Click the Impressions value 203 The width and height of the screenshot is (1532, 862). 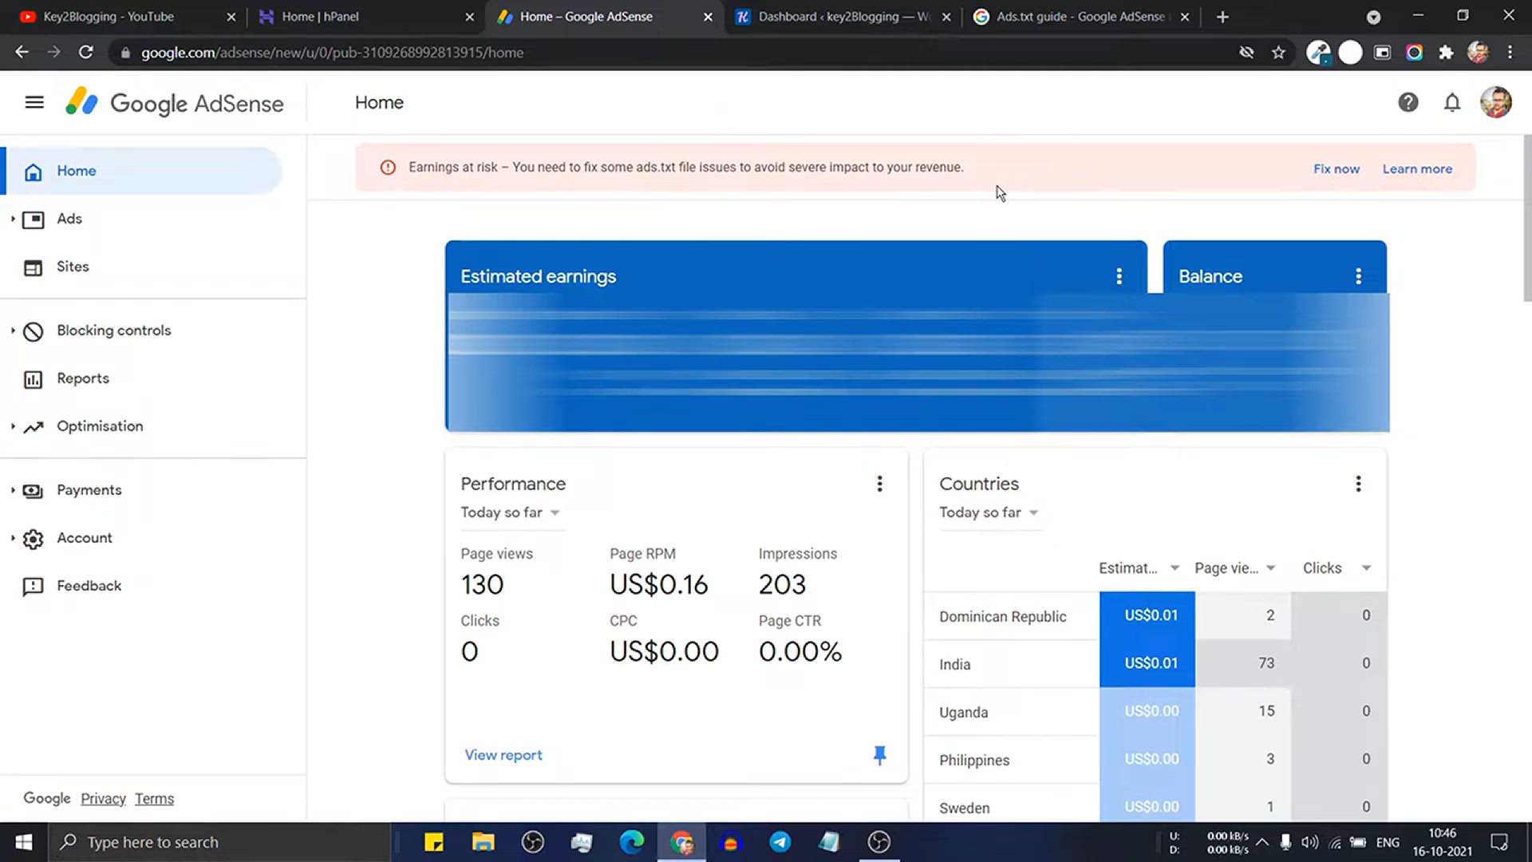782,585
